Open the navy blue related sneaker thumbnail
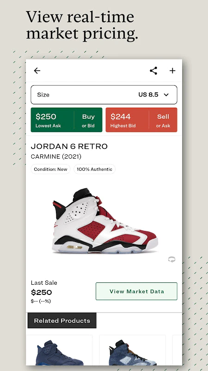The width and height of the screenshot is (208, 371). tap(59, 351)
